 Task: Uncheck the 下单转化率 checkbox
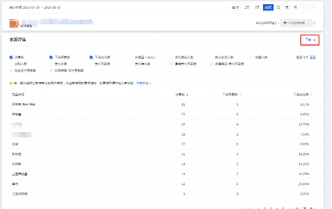[91, 57]
